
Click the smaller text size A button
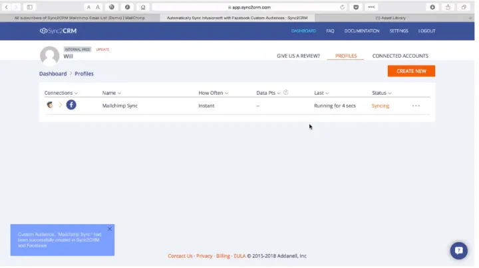(x=88, y=7)
